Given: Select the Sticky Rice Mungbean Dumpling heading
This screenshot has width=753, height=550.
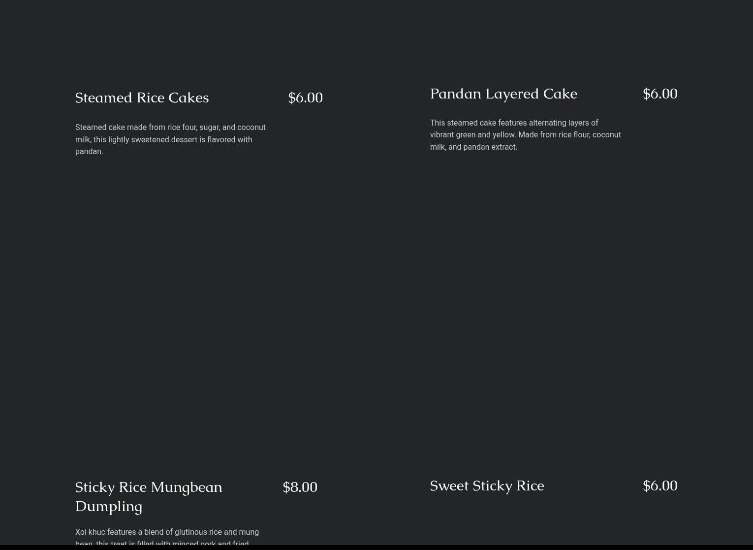Looking at the screenshot, I should coord(148,496).
